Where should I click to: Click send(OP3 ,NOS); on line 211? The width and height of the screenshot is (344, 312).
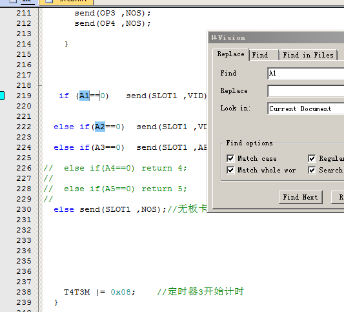coord(112,13)
